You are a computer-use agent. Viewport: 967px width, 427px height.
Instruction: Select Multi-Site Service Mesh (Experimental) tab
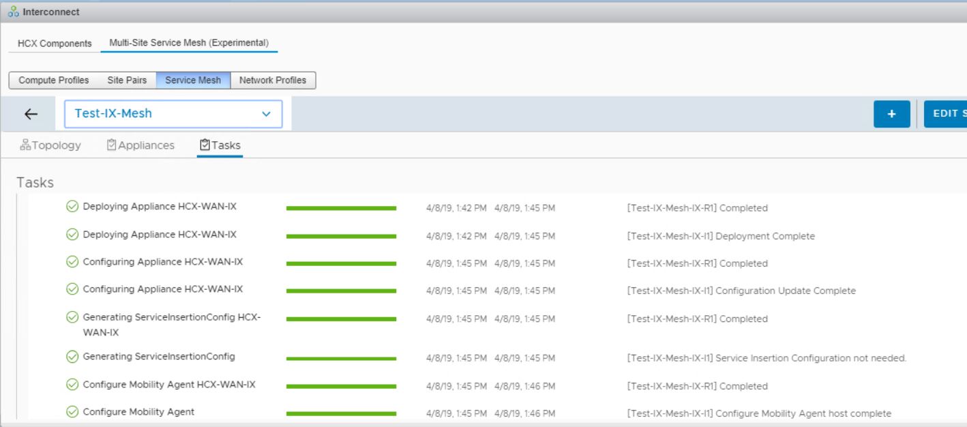tap(189, 43)
